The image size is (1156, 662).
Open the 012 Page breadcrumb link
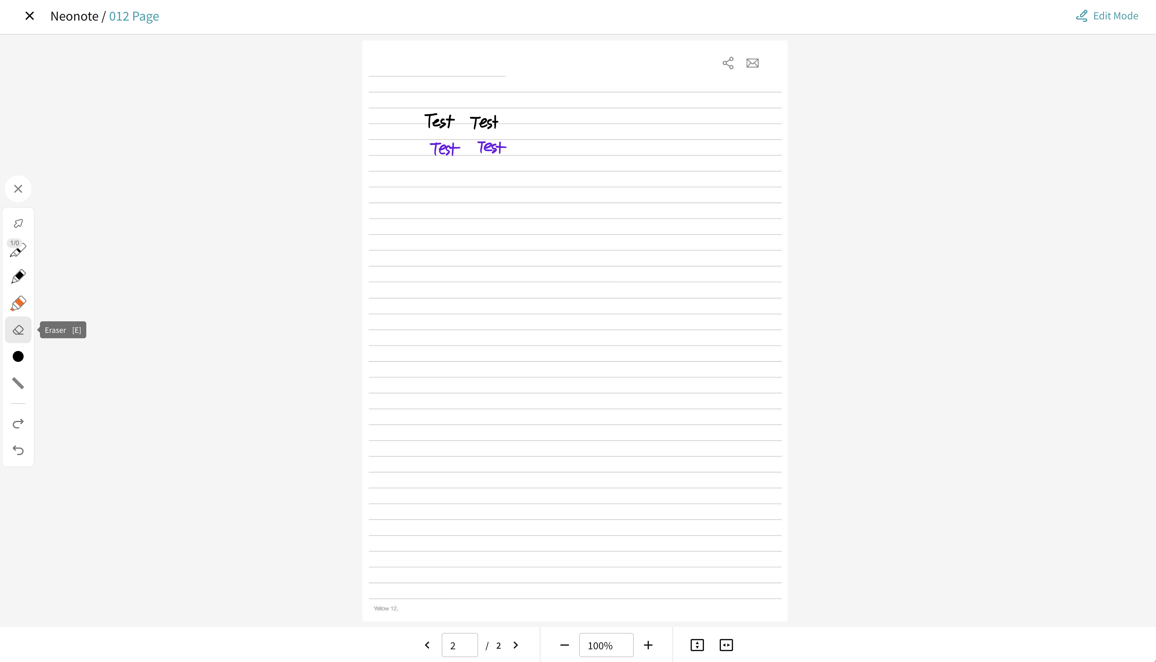(134, 16)
